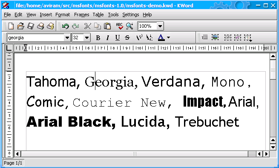279x168 pixels.
Task: Click the word Verdana in the document
Action: coord(170,81)
